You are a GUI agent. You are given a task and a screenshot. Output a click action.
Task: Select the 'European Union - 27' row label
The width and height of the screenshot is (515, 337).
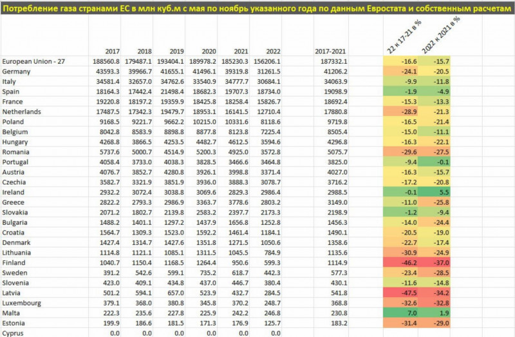pyautogui.click(x=33, y=61)
